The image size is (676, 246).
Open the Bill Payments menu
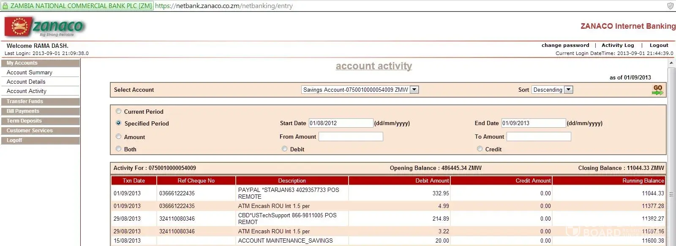40,111
